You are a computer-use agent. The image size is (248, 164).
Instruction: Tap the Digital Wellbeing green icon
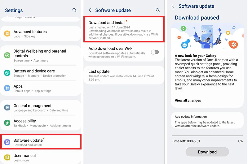(x=7, y=55)
